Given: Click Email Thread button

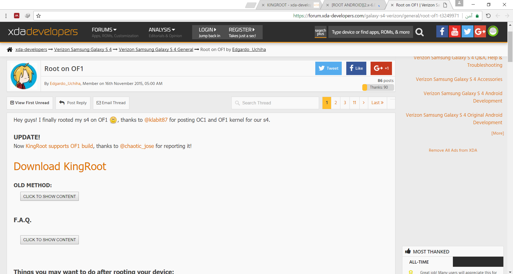Looking at the screenshot, I should pyautogui.click(x=111, y=103).
